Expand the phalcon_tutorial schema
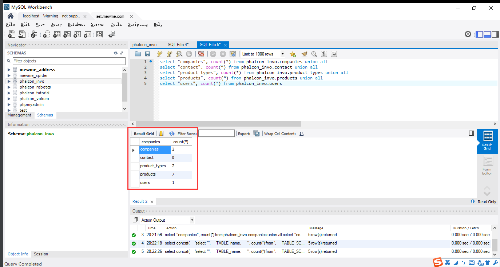This screenshot has width=500, height=267. tap(9, 93)
